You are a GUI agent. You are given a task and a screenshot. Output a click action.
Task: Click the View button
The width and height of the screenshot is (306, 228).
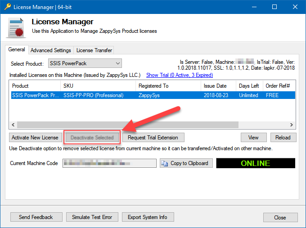tap(253, 138)
